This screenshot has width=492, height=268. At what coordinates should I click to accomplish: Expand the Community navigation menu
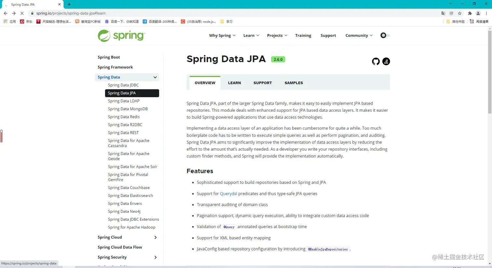359,35
